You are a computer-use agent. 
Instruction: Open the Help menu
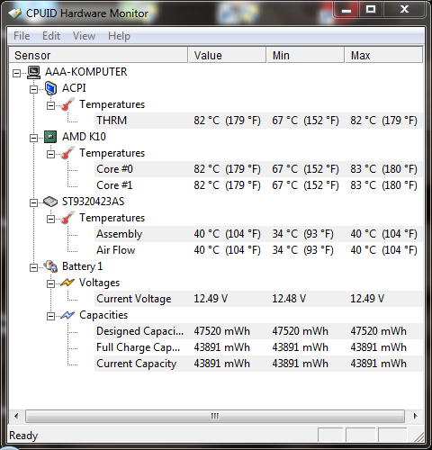(119, 36)
